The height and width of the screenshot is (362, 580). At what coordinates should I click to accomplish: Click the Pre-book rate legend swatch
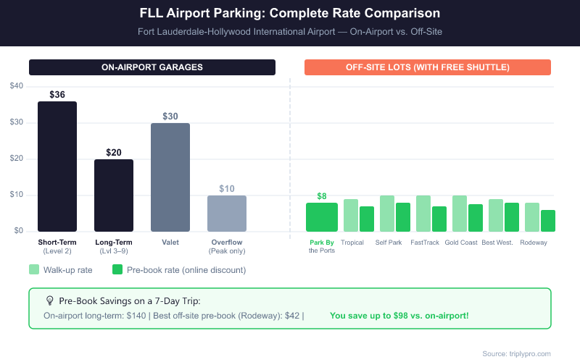pyautogui.click(x=117, y=269)
